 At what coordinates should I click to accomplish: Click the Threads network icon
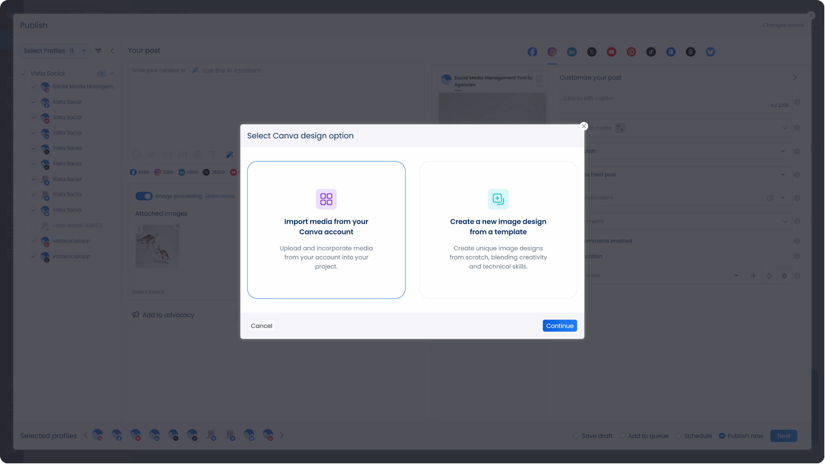[x=691, y=52]
